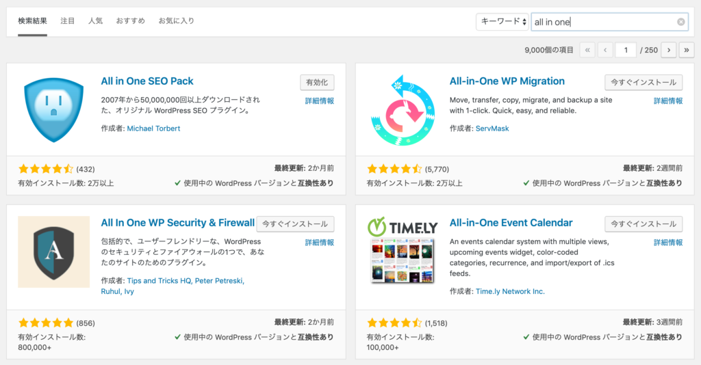Clear the search field with the X icon

[680, 22]
